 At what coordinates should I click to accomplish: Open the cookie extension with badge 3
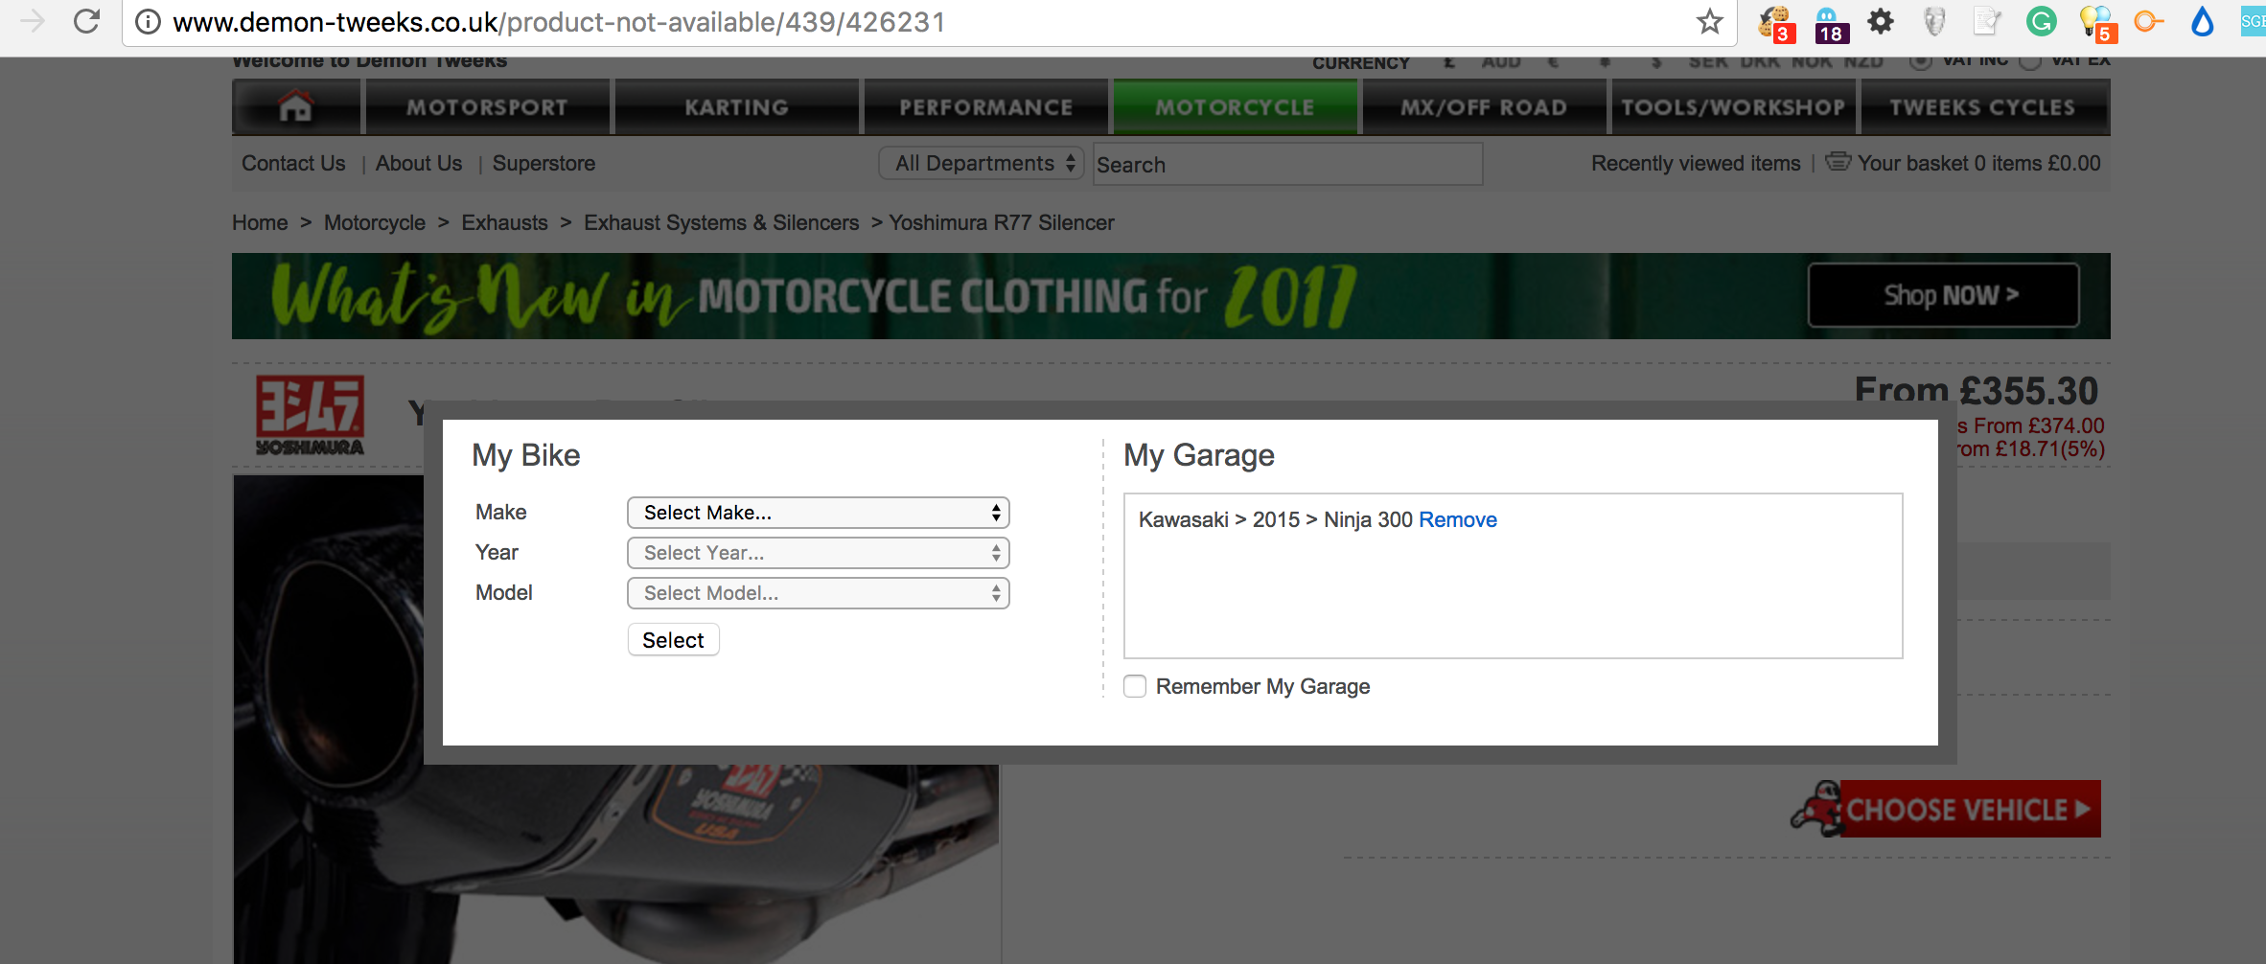coord(1775,22)
